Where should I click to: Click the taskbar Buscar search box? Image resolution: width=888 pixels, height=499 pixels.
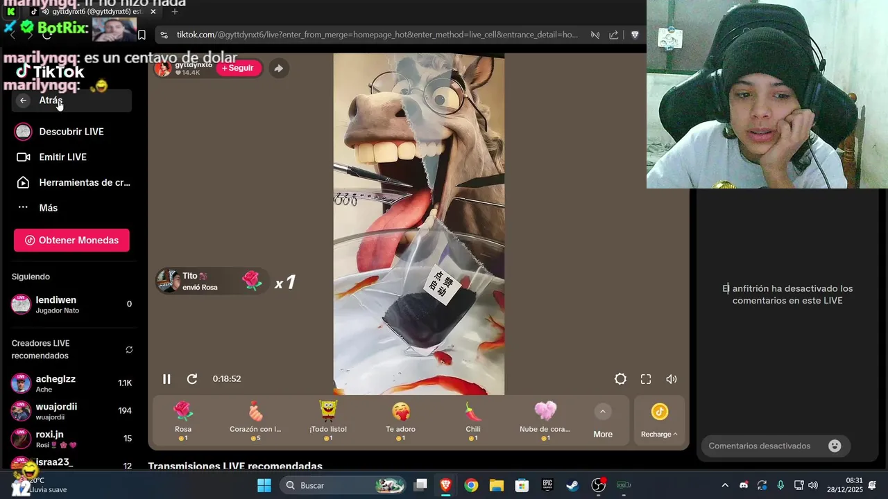pos(343,485)
